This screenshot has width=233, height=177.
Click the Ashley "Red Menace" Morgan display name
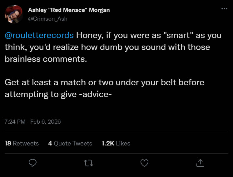coord(69,10)
